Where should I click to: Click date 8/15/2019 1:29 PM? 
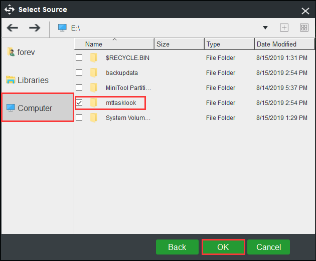pyautogui.click(x=282, y=117)
